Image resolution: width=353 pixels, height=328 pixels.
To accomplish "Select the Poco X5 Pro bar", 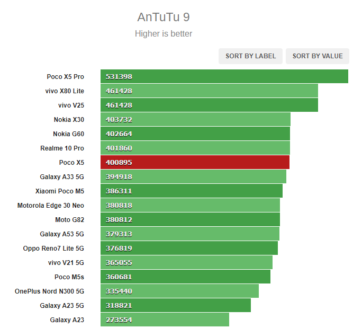I will click(224, 76).
